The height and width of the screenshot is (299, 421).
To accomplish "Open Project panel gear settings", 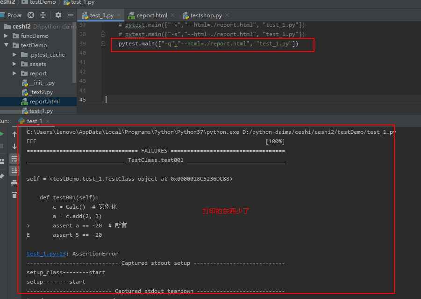I will 58,15.
